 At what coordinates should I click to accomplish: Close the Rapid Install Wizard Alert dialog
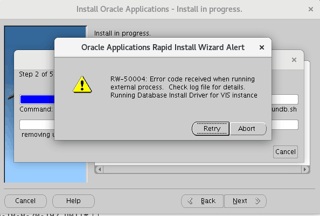pyautogui.click(x=262, y=47)
